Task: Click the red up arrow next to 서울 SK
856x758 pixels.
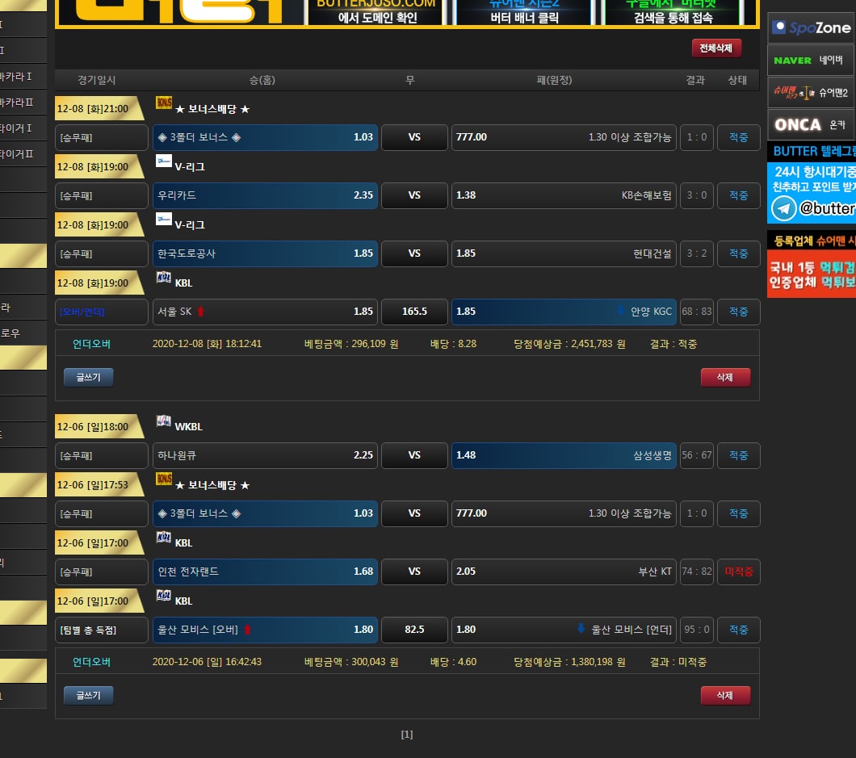Action: click(x=201, y=312)
